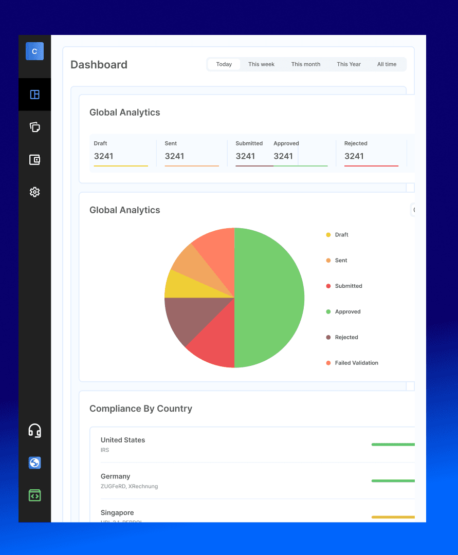Open the green code window icon
Viewport: 458px width, 555px height.
[34, 495]
